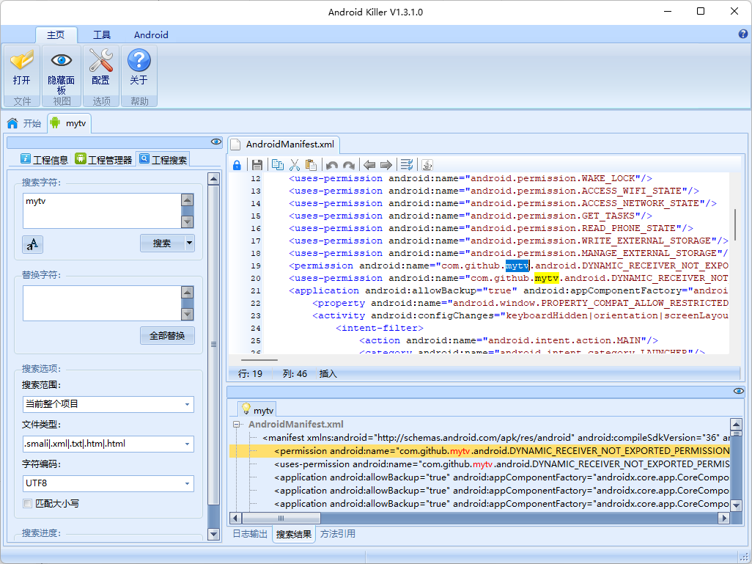752x564 pixels.
Task: Click the paste clipboard icon
Action: [x=312, y=165]
